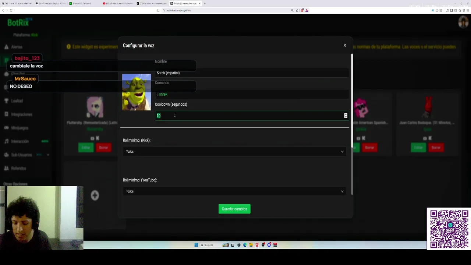471x265 pixels.
Task: Click the Referidos people icon
Action: click(6, 168)
